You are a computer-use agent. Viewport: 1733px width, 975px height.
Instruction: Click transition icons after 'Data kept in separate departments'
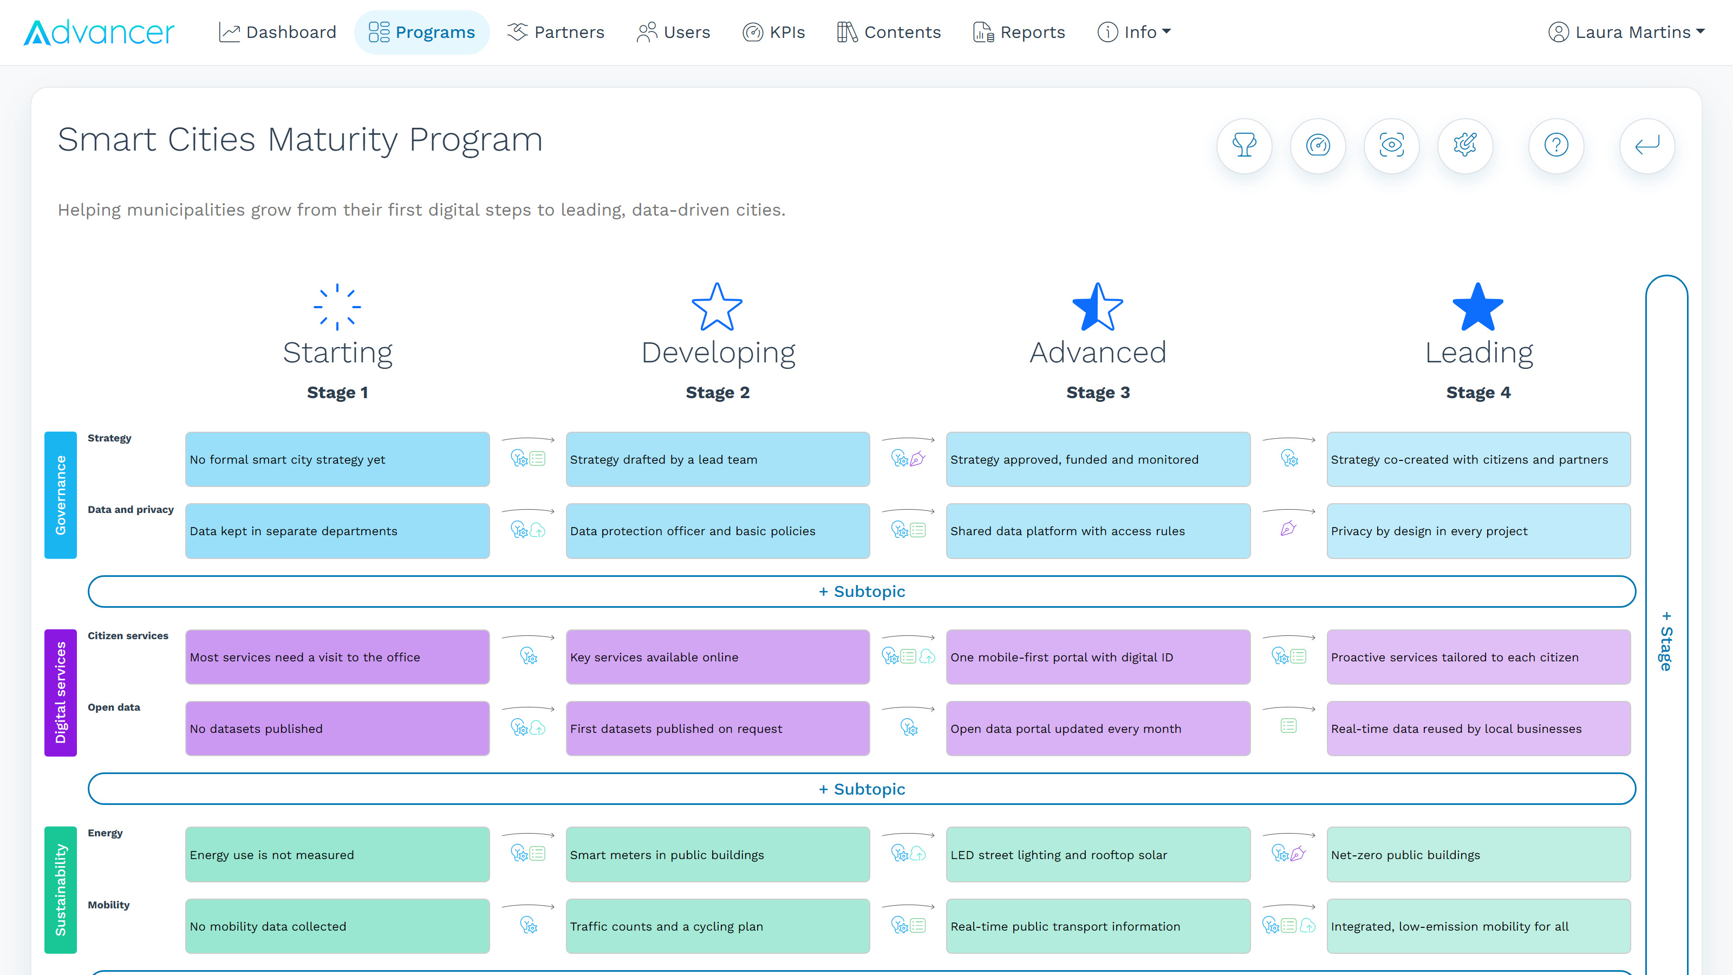[x=528, y=530]
